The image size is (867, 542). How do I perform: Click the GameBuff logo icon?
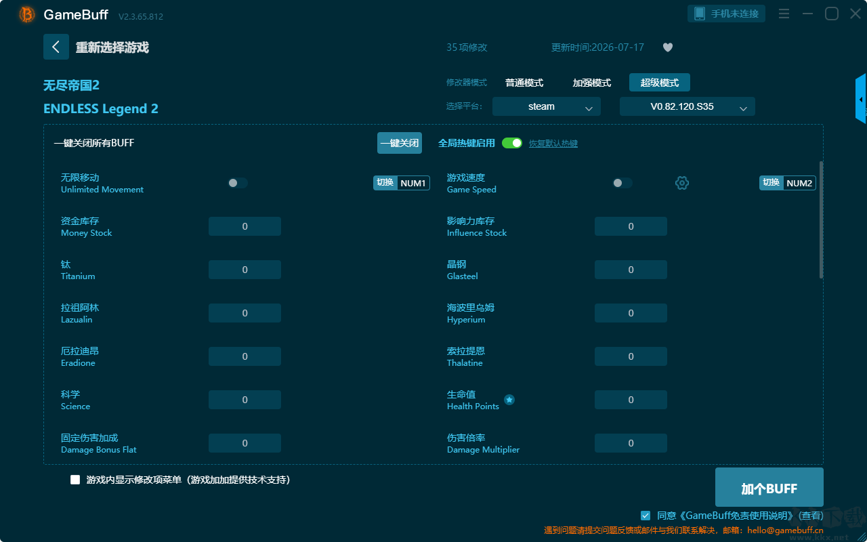click(27, 14)
